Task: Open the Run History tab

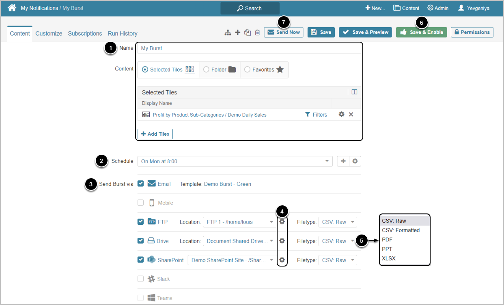Action: click(123, 34)
